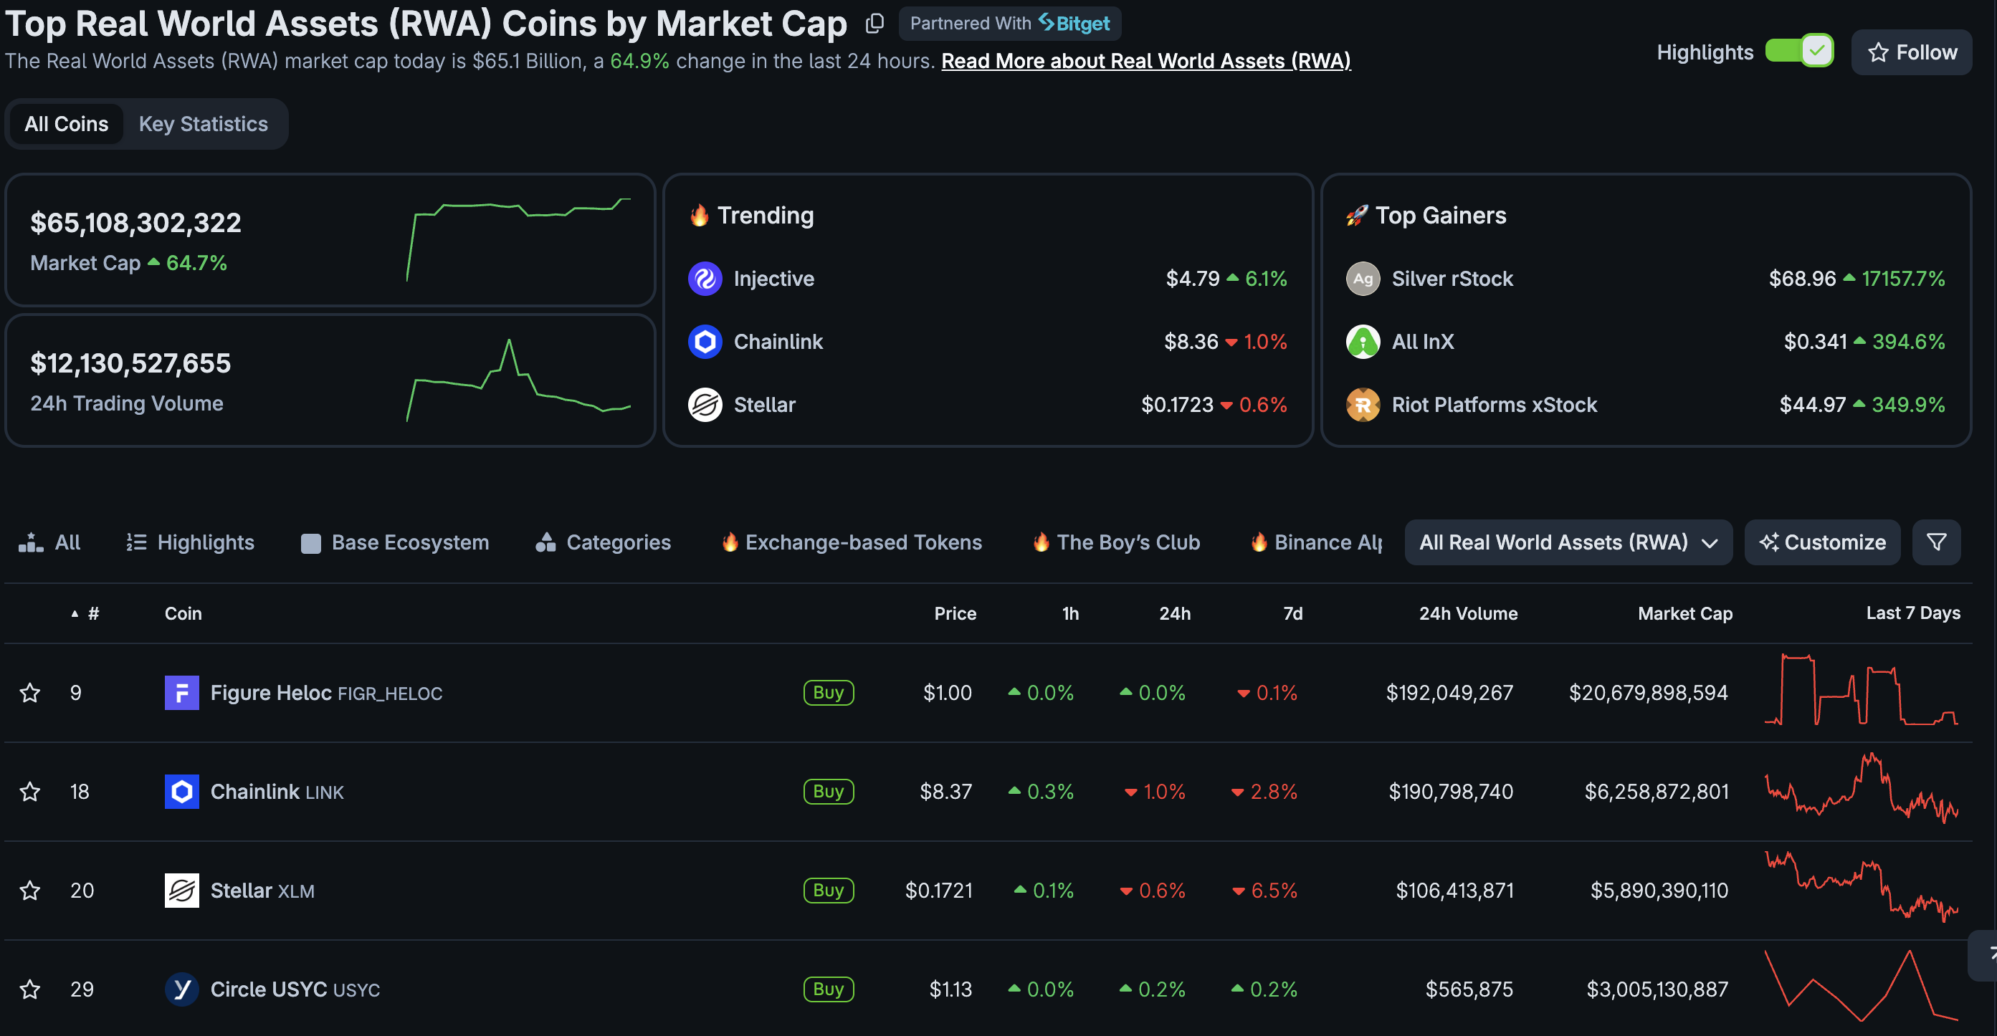1997x1036 pixels.
Task: Favorite Figure Heloc with the star
Action: coord(30,693)
